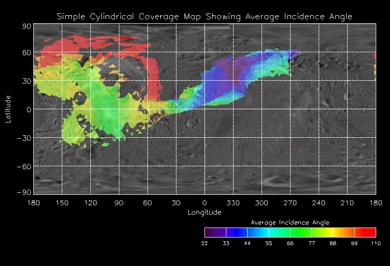Select the 'Longitude' axis label
Screen dimensions: 390x266
205,212
